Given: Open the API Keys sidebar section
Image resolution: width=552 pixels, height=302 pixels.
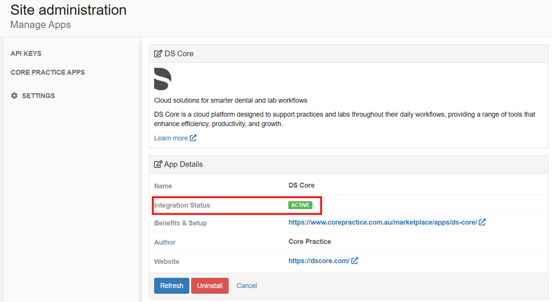Looking at the screenshot, I should pos(25,53).
